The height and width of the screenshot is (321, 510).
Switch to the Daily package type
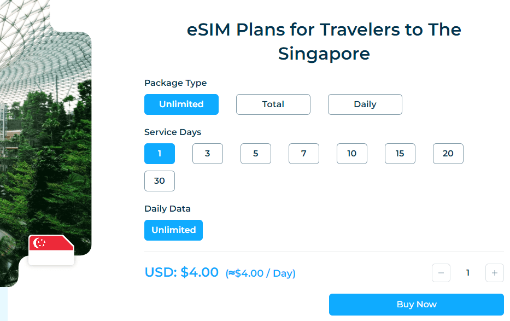point(365,104)
